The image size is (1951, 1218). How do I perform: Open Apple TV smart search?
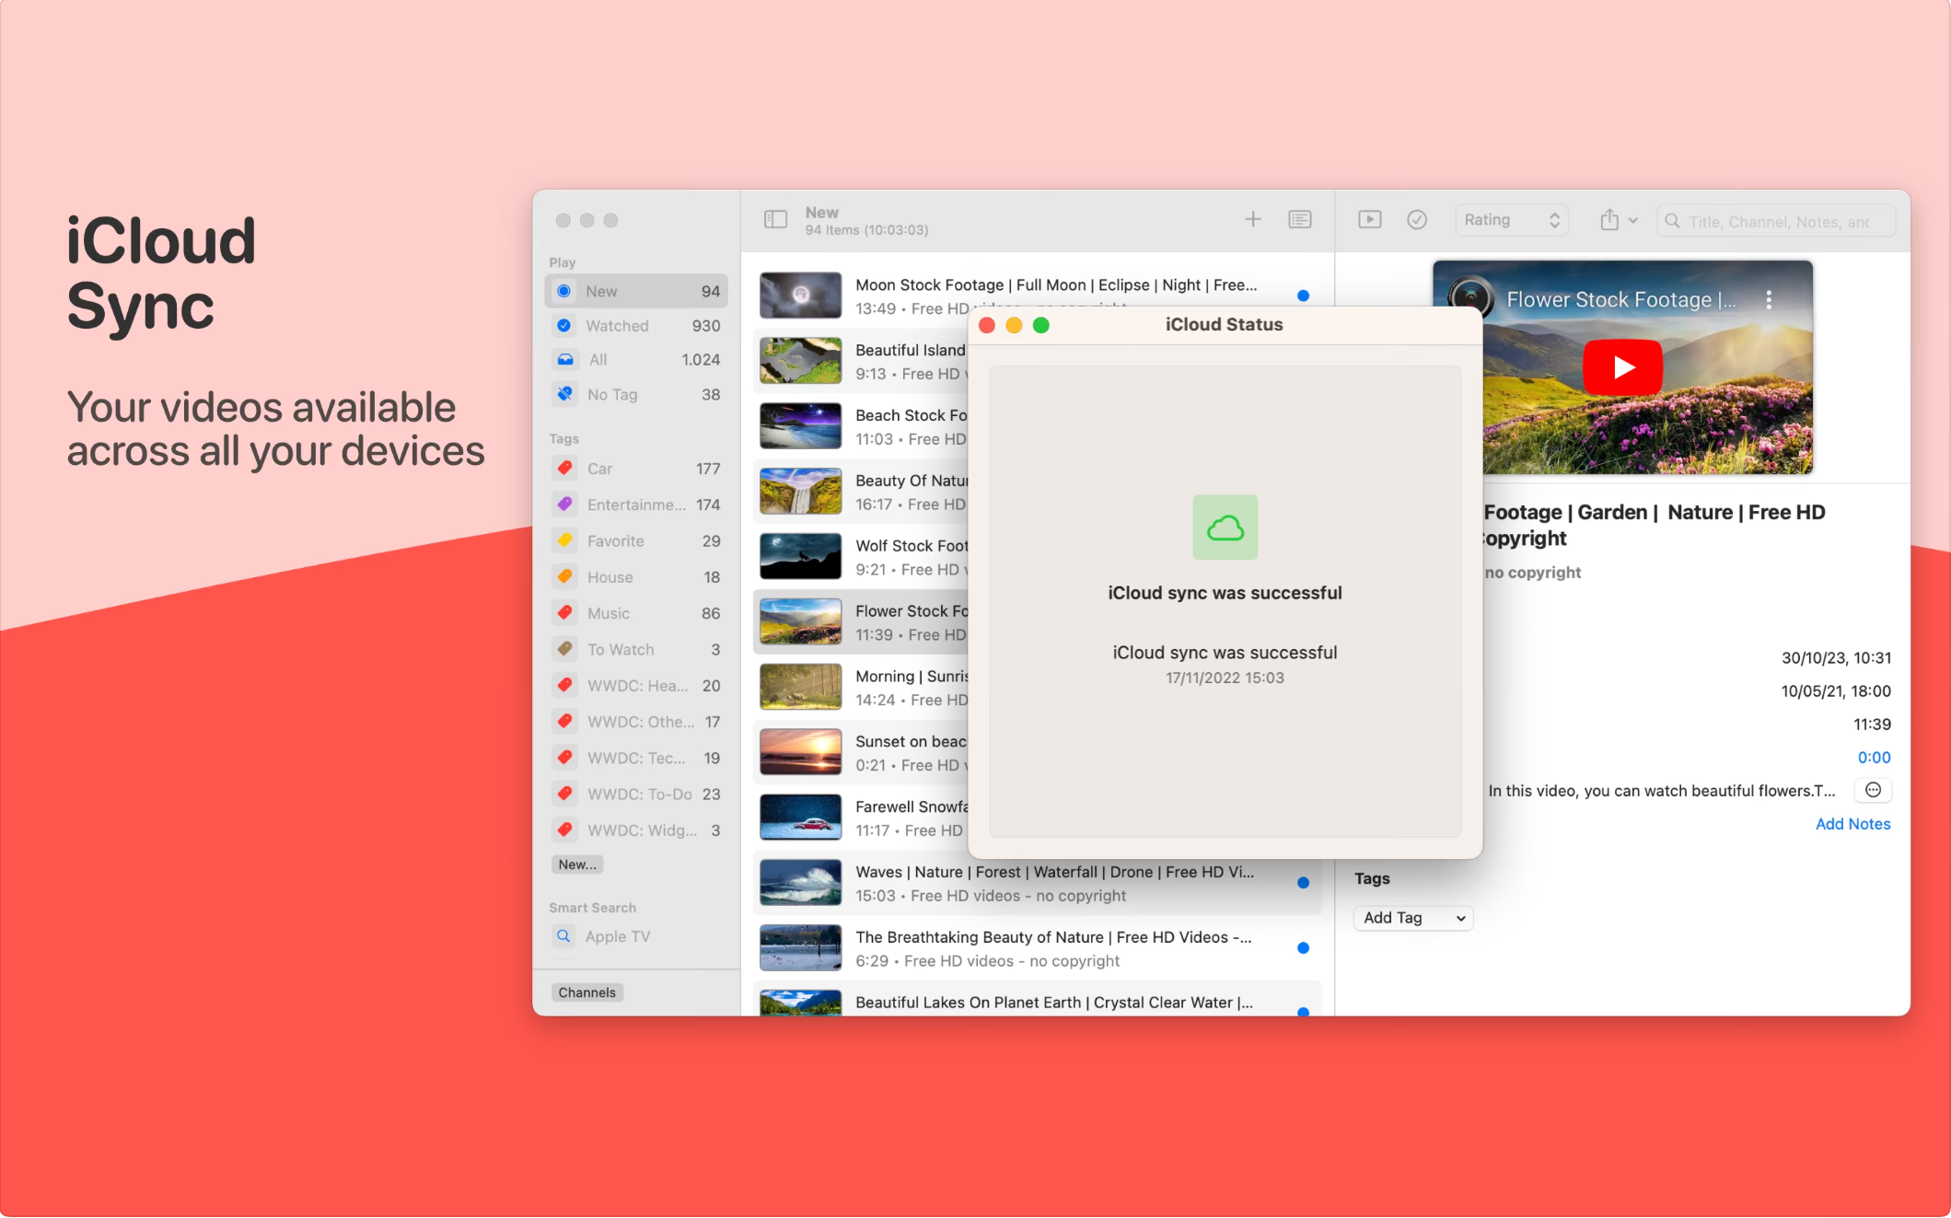(x=636, y=936)
